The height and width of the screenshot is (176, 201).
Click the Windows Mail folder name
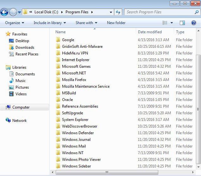(x=74, y=146)
